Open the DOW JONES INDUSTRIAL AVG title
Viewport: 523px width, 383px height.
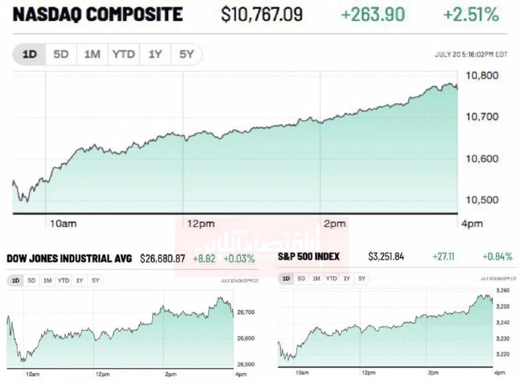[69, 259]
